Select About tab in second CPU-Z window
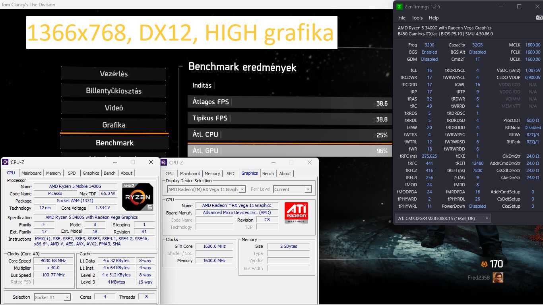The image size is (543, 305). [x=285, y=174]
